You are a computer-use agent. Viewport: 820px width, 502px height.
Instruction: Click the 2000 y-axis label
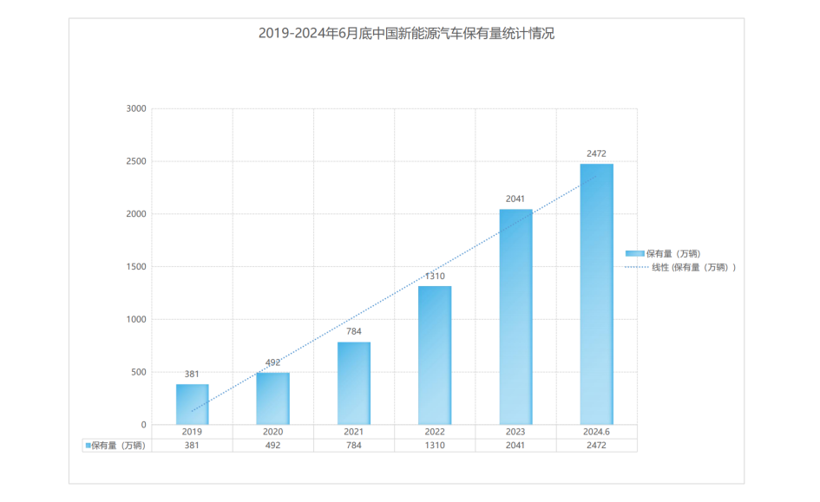[136, 214]
